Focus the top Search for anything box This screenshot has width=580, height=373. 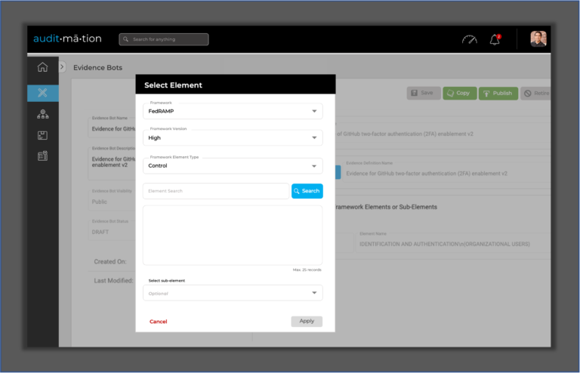point(164,39)
